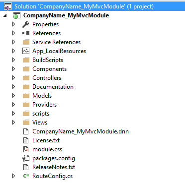Screen dimensions: 185x186
Task: Select the License.txt file name
Action: pyautogui.click(x=46, y=140)
